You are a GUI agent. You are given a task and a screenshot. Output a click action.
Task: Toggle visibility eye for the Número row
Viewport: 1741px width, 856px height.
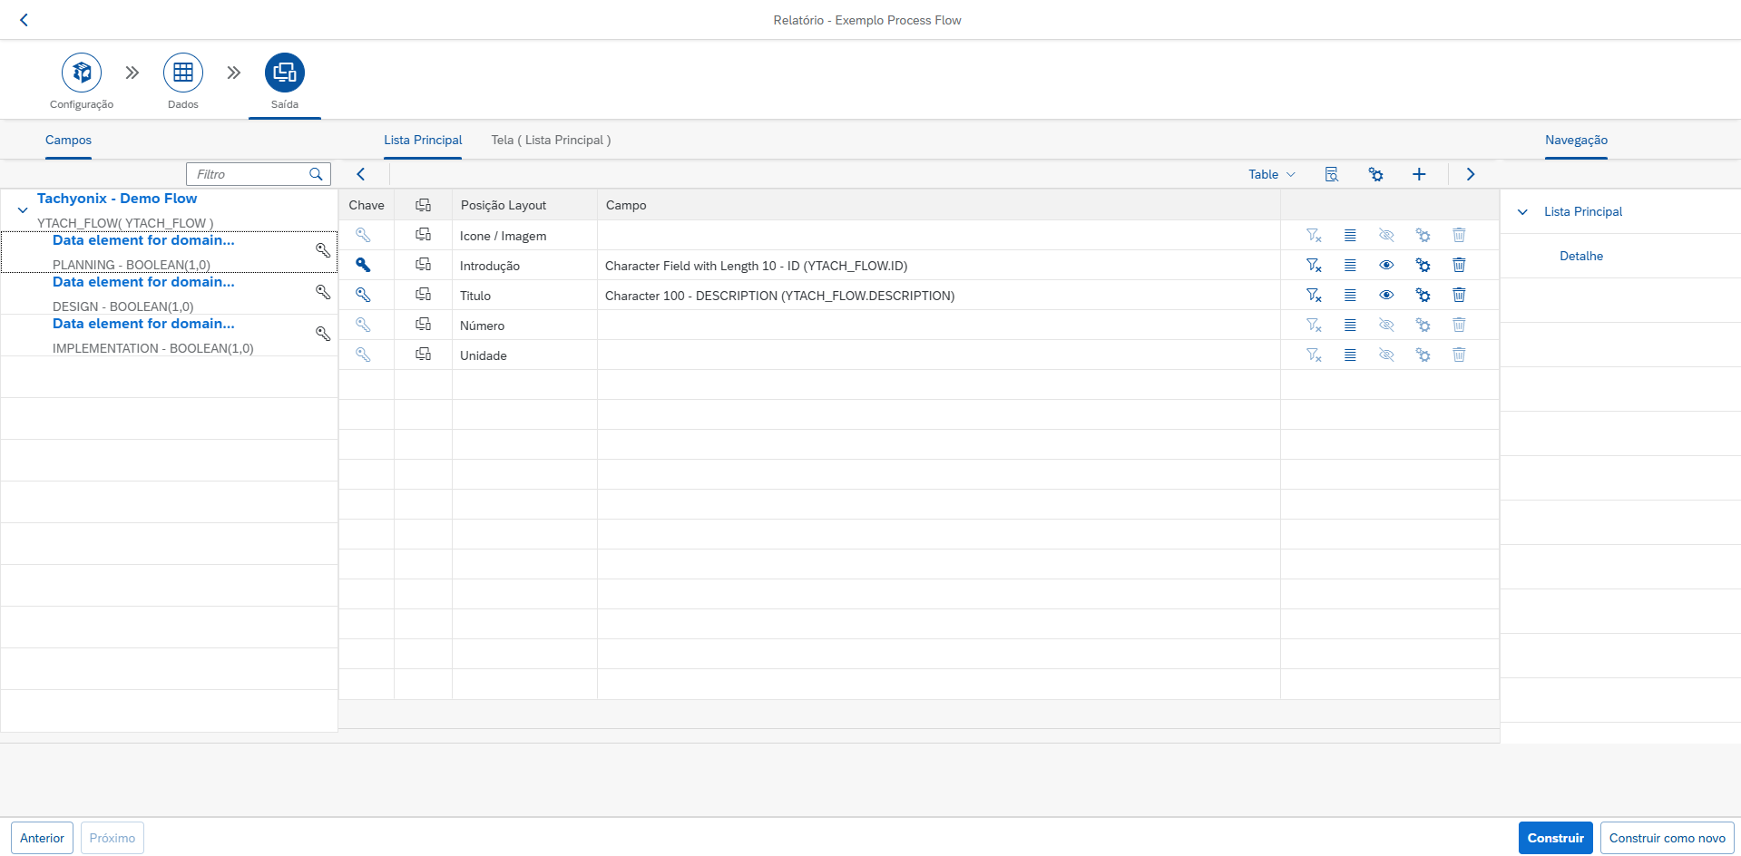click(1386, 325)
